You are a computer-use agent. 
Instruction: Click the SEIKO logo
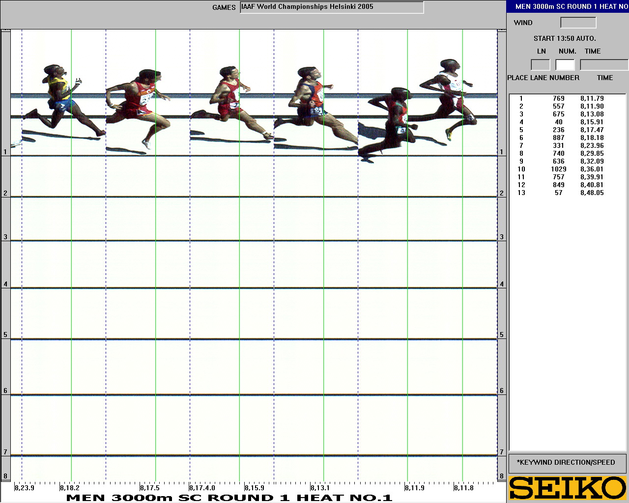click(568, 488)
